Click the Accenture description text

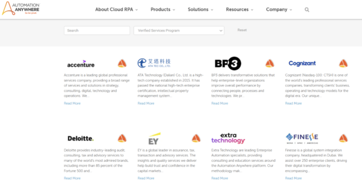click(97, 85)
